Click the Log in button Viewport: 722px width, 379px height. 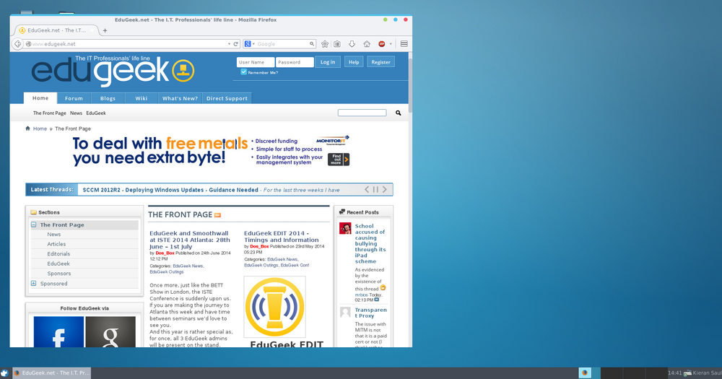tap(328, 62)
